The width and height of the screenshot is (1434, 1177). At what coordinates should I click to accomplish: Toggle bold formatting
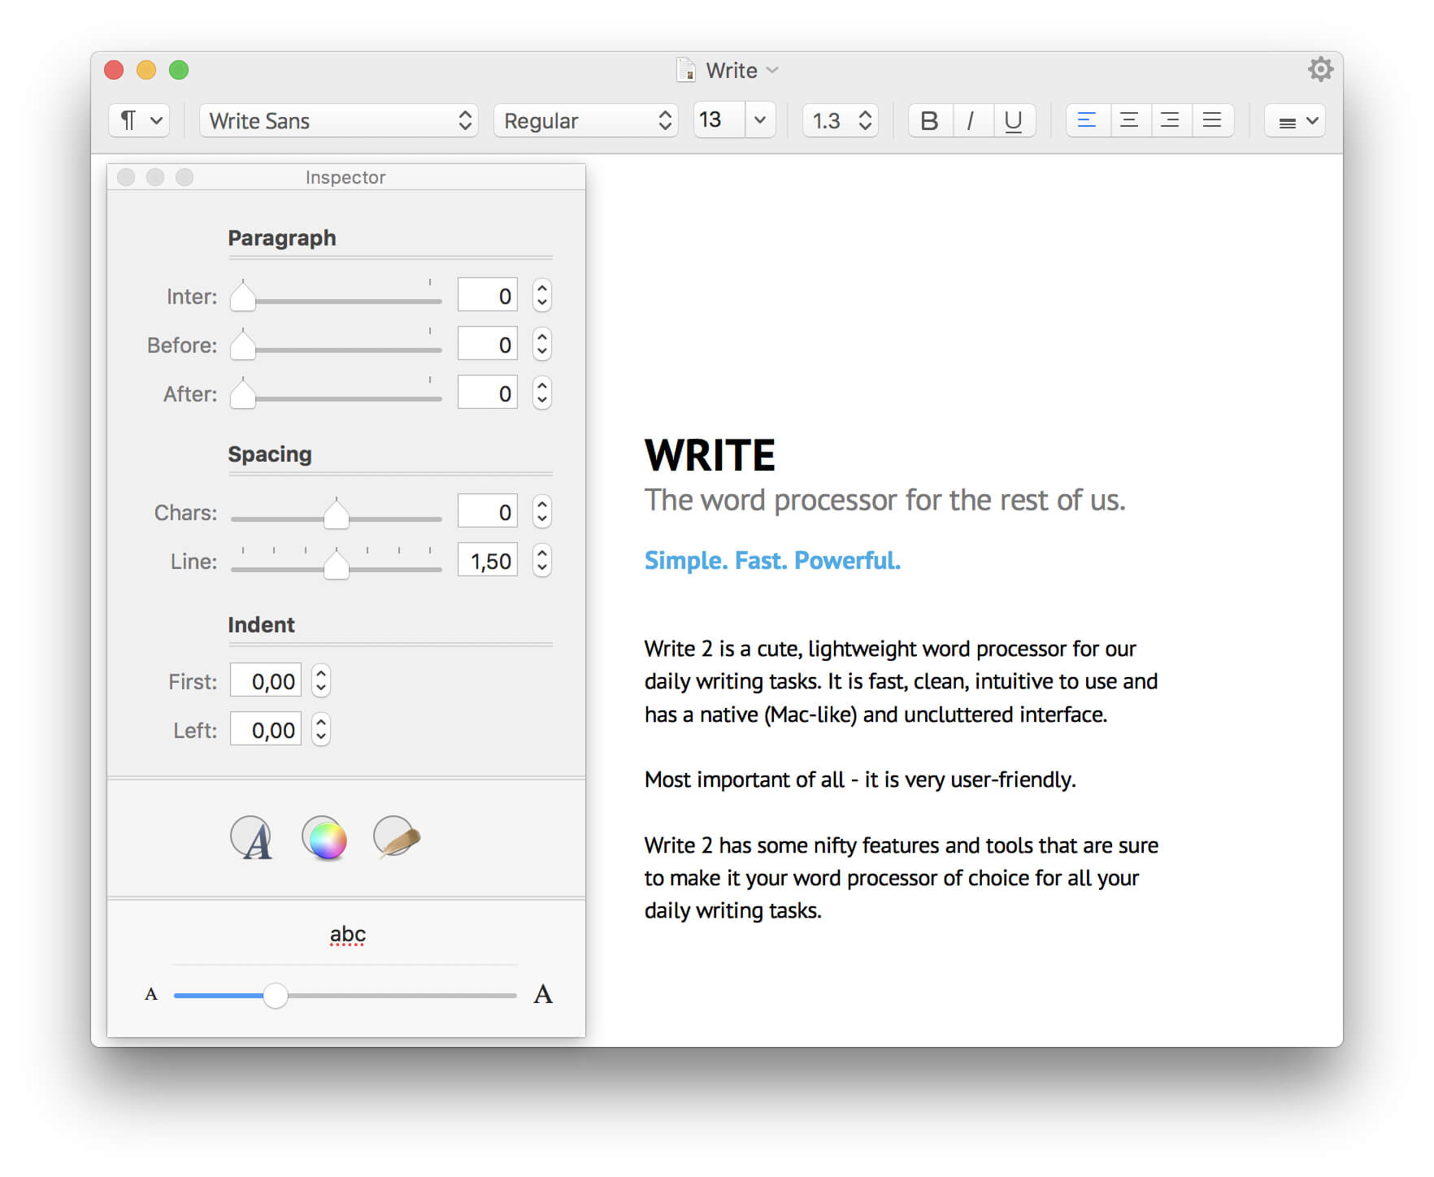(x=930, y=120)
